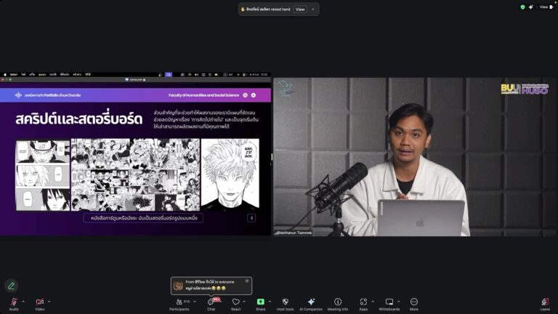Click the BUU HUSO logo on the video
Screen dimensions: 558x314
tap(525, 89)
